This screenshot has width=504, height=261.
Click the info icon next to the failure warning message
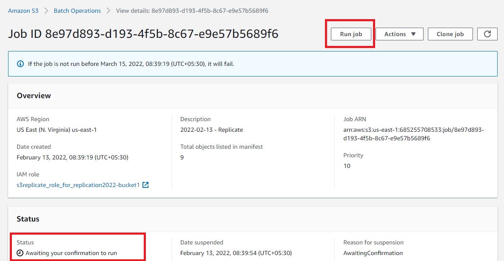pyautogui.click(x=20, y=63)
